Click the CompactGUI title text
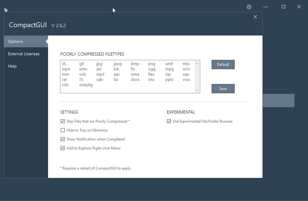 [x=28, y=25]
